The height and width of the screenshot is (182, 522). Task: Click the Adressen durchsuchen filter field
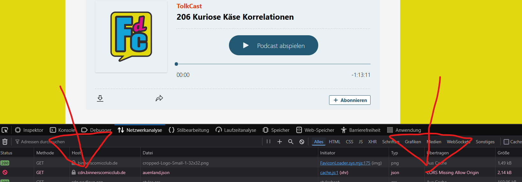(137, 142)
